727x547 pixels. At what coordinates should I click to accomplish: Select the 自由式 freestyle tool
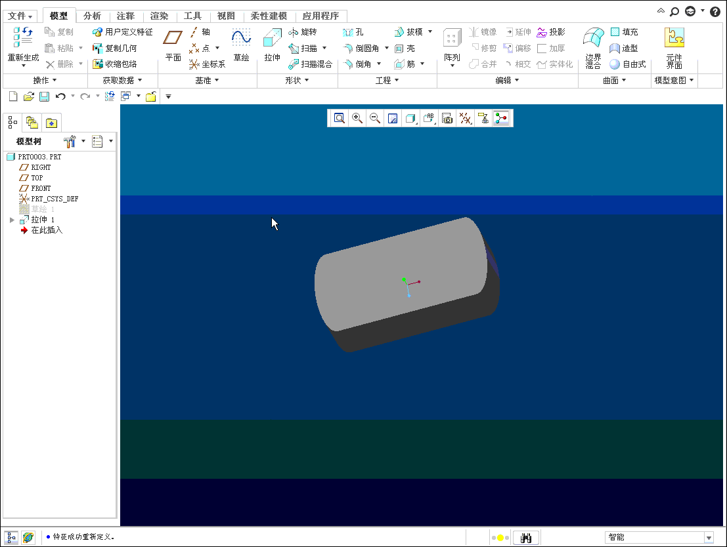click(628, 64)
